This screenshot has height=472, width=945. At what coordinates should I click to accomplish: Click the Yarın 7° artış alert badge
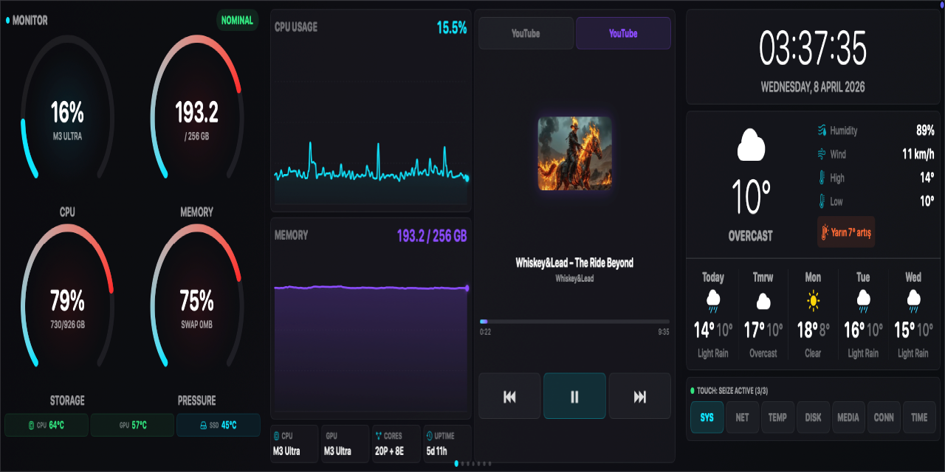846,232
